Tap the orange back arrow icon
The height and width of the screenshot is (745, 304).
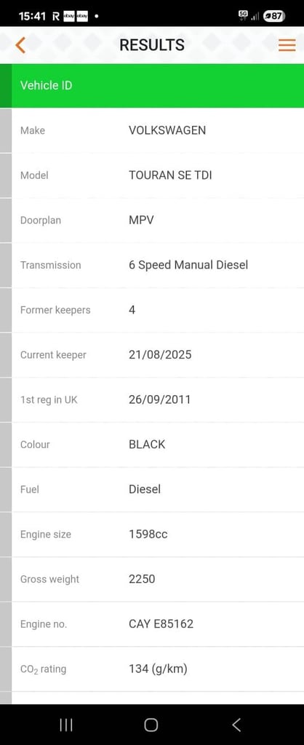click(20, 45)
